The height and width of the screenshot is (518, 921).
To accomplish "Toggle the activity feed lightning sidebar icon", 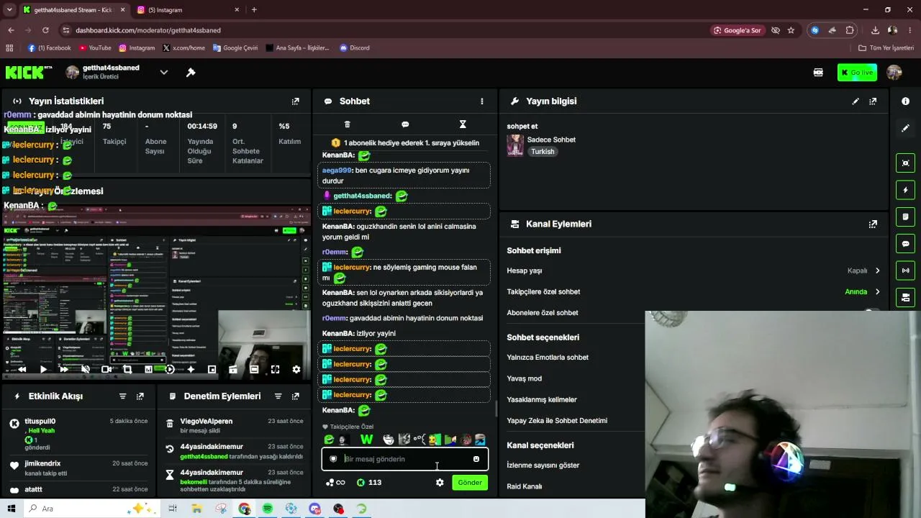I will point(906,190).
